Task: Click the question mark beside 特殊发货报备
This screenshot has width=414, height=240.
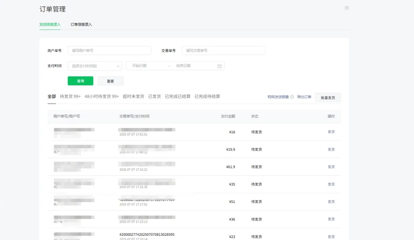Action: click(291, 97)
